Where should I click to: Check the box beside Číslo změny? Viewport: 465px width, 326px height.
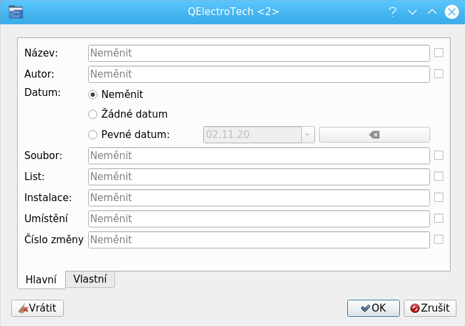pyautogui.click(x=439, y=239)
